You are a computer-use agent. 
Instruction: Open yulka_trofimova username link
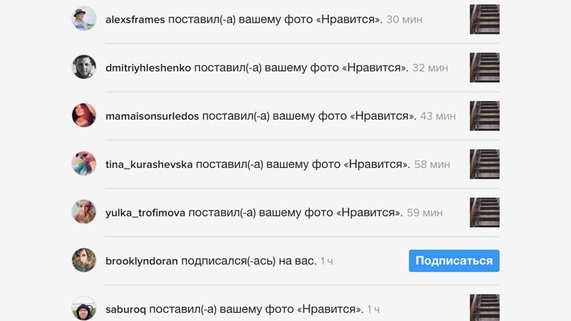(145, 213)
